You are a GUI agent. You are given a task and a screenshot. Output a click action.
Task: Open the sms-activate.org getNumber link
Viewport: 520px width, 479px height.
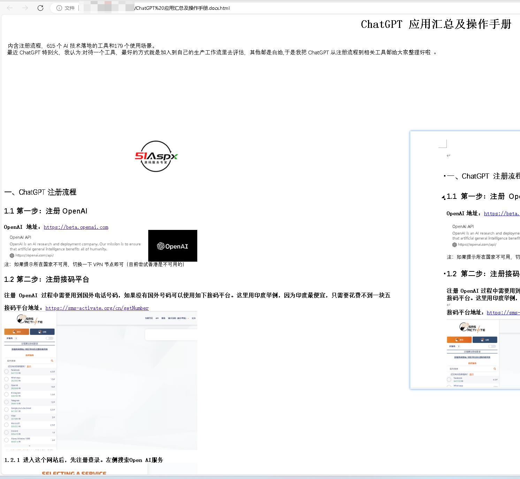pos(97,308)
